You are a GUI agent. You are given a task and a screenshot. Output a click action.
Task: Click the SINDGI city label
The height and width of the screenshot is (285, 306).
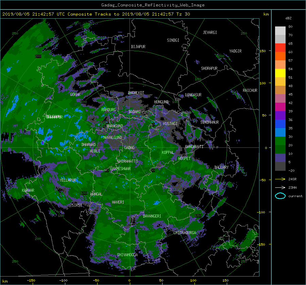click(173, 40)
